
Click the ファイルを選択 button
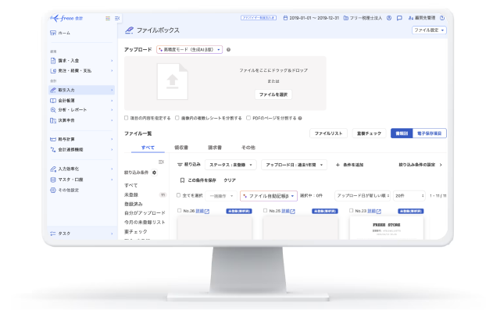click(x=273, y=94)
